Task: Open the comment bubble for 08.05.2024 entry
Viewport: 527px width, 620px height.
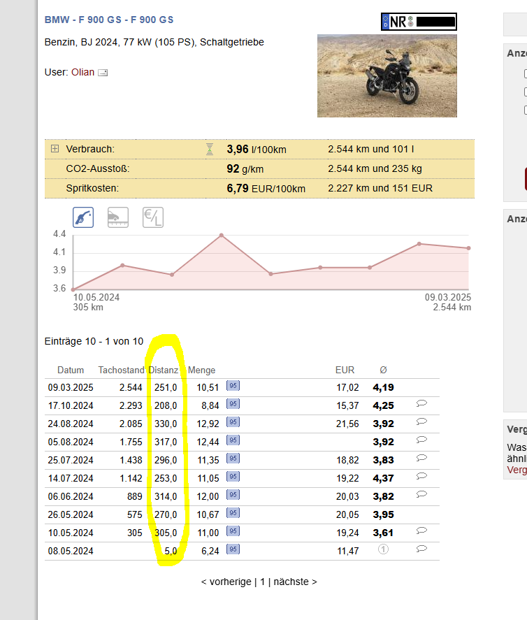Action: (x=421, y=549)
